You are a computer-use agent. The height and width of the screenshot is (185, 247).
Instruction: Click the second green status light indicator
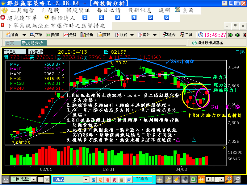[x=237, y=35]
